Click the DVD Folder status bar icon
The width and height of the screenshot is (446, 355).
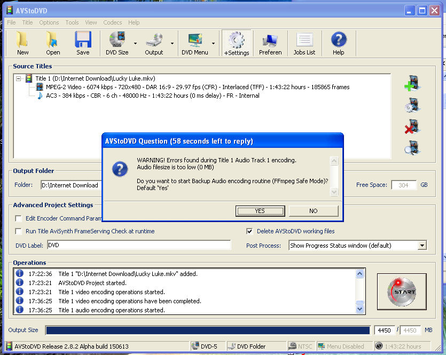tap(232, 346)
